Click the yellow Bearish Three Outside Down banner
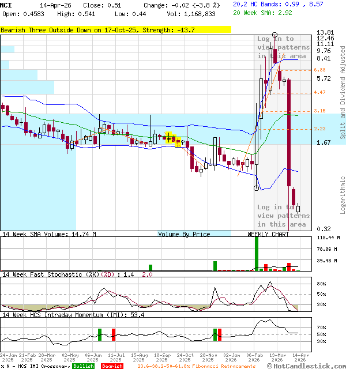This screenshot has width=346, height=369. click(x=115, y=29)
